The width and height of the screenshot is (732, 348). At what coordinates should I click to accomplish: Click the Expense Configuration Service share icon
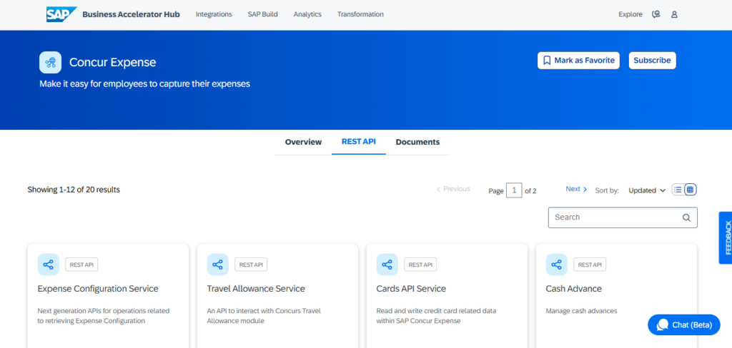[x=48, y=265]
